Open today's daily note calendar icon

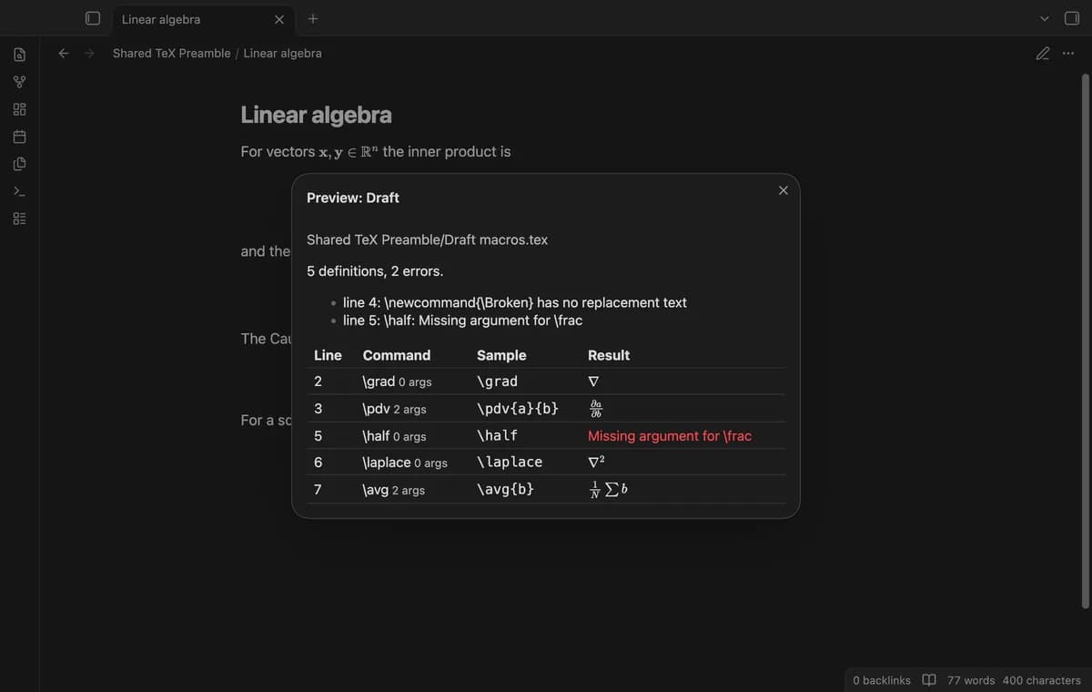point(19,137)
